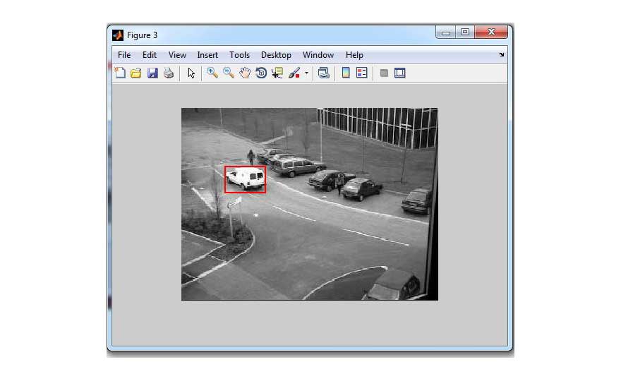Click the Link Plot icon
The image size is (621, 381).
pos(324,73)
